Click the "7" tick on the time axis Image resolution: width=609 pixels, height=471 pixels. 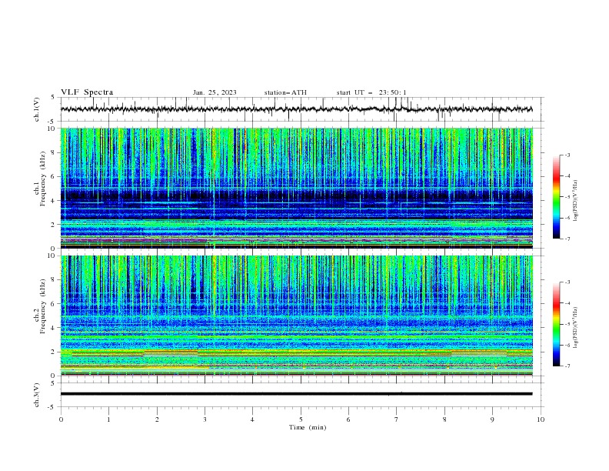coord(397,419)
